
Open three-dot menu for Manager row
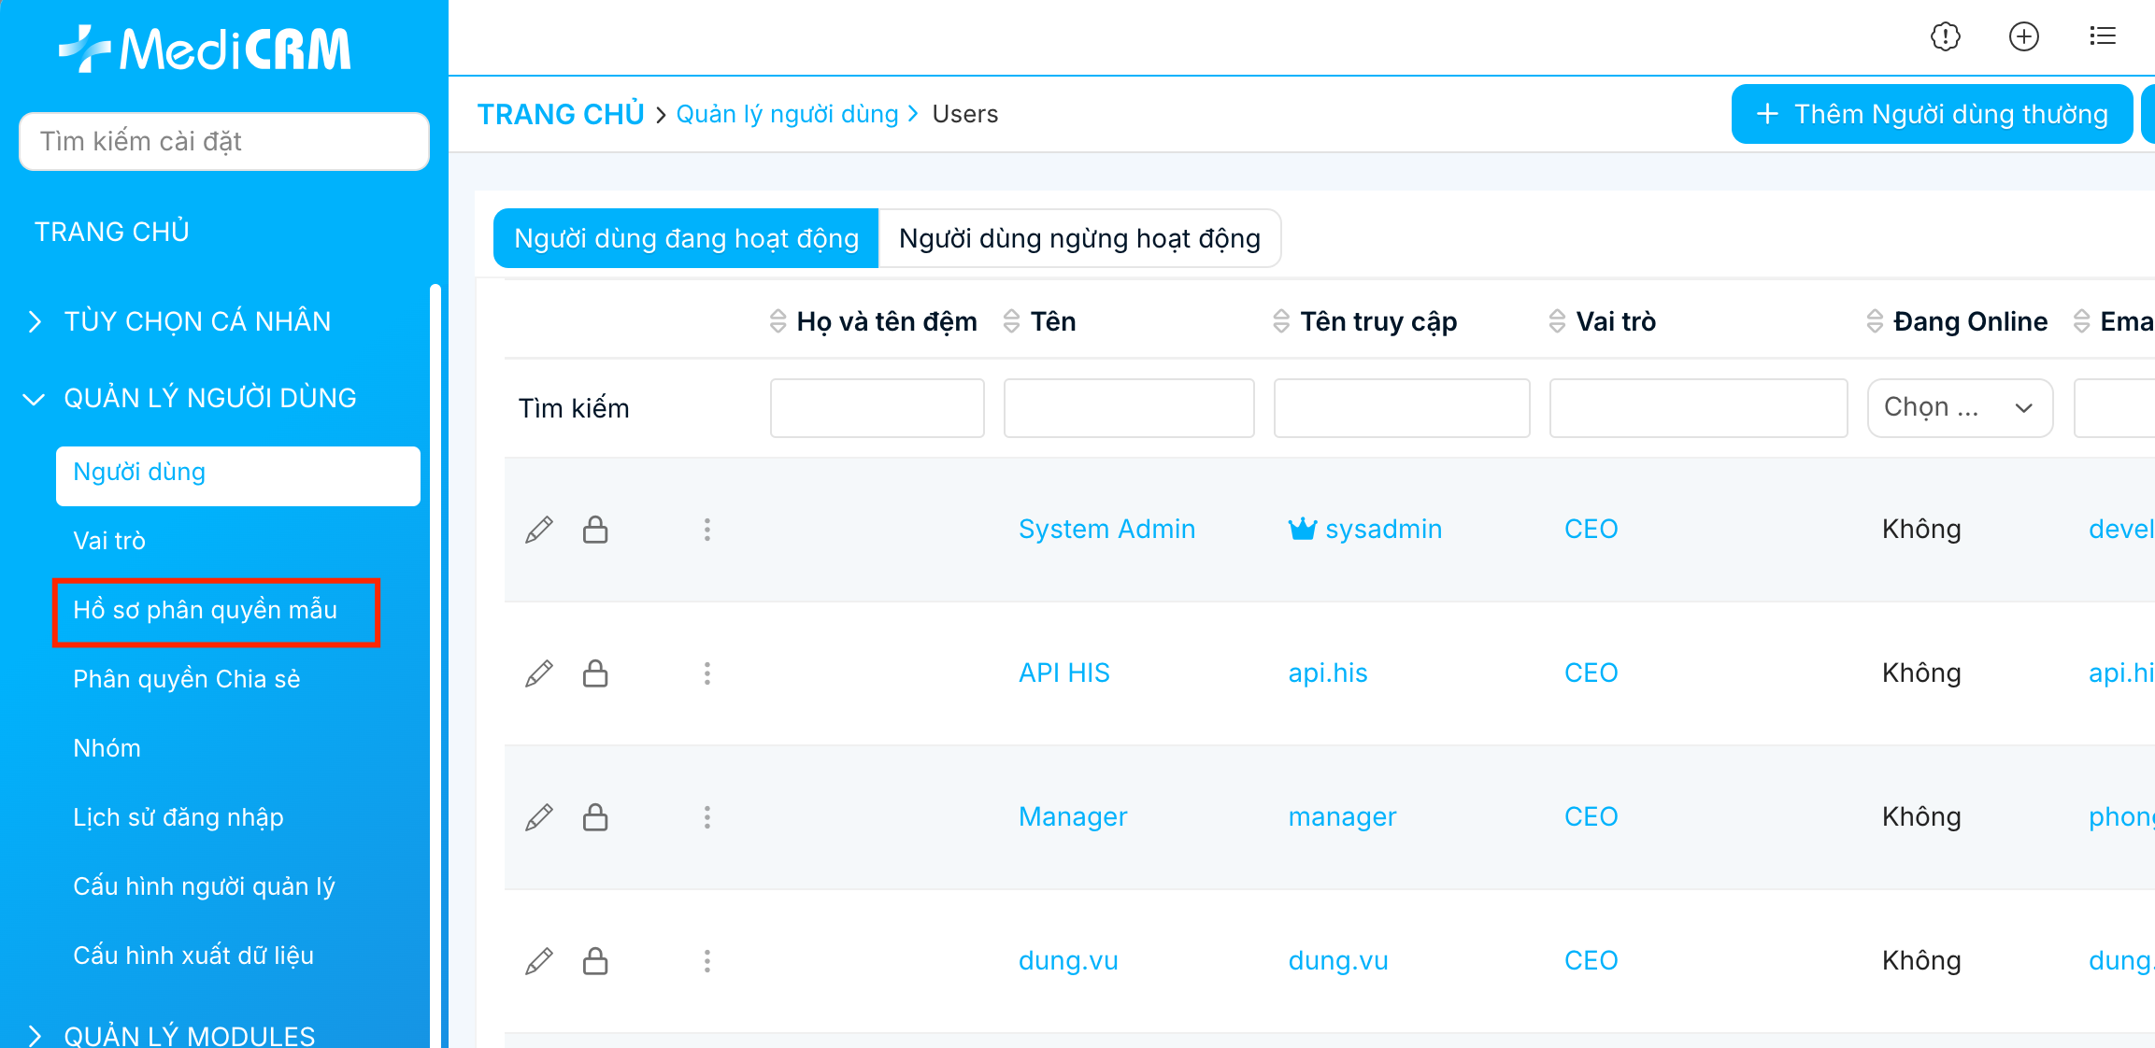click(707, 817)
